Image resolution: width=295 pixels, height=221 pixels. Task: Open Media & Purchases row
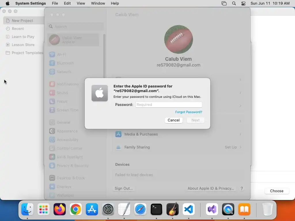178,134
